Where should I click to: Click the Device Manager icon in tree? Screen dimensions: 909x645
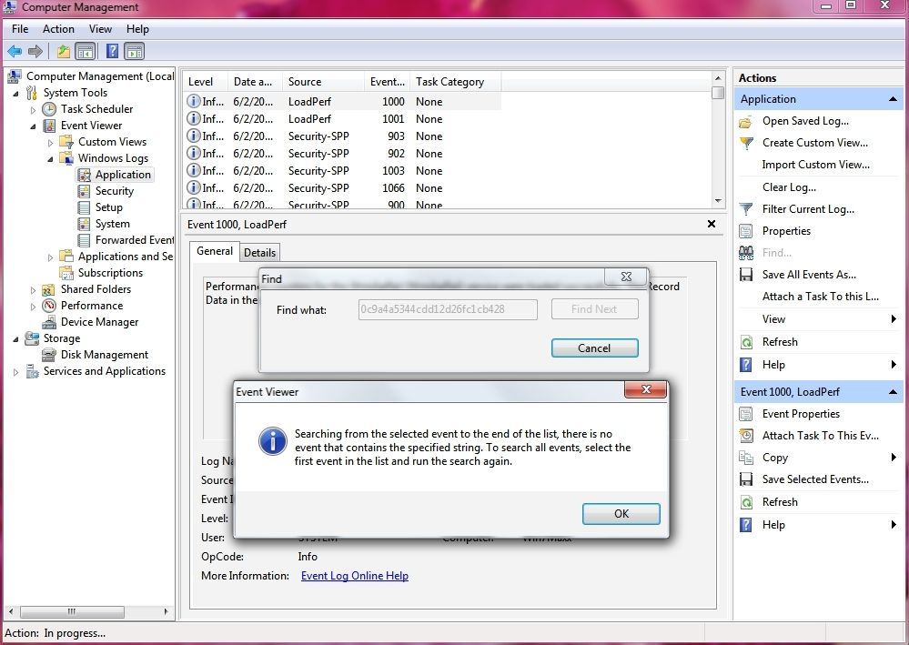[x=49, y=322]
